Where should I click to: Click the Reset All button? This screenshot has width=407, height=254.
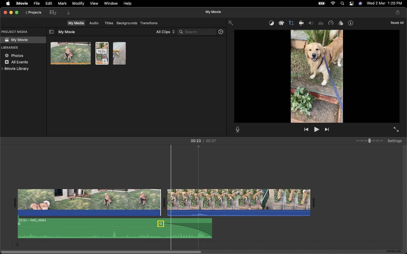(x=397, y=23)
